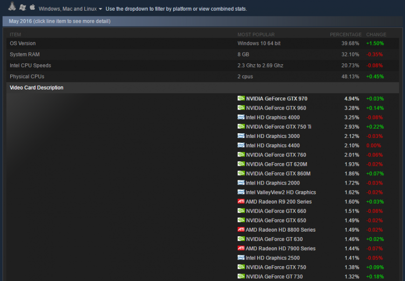Click the AMD Radeon R9 200 Series name

coord(278,202)
